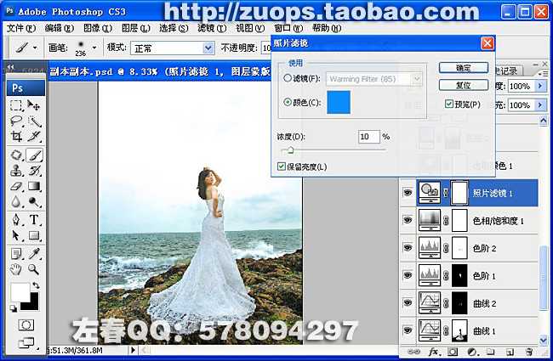Select the 滤镜(F) radio button
Image resolution: width=553 pixels, height=361 pixels.
288,78
